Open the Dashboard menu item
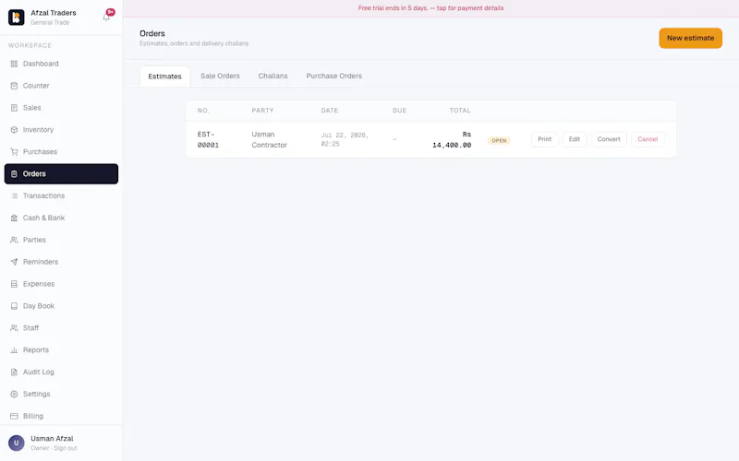Image resolution: width=739 pixels, height=461 pixels. (61, 64)
